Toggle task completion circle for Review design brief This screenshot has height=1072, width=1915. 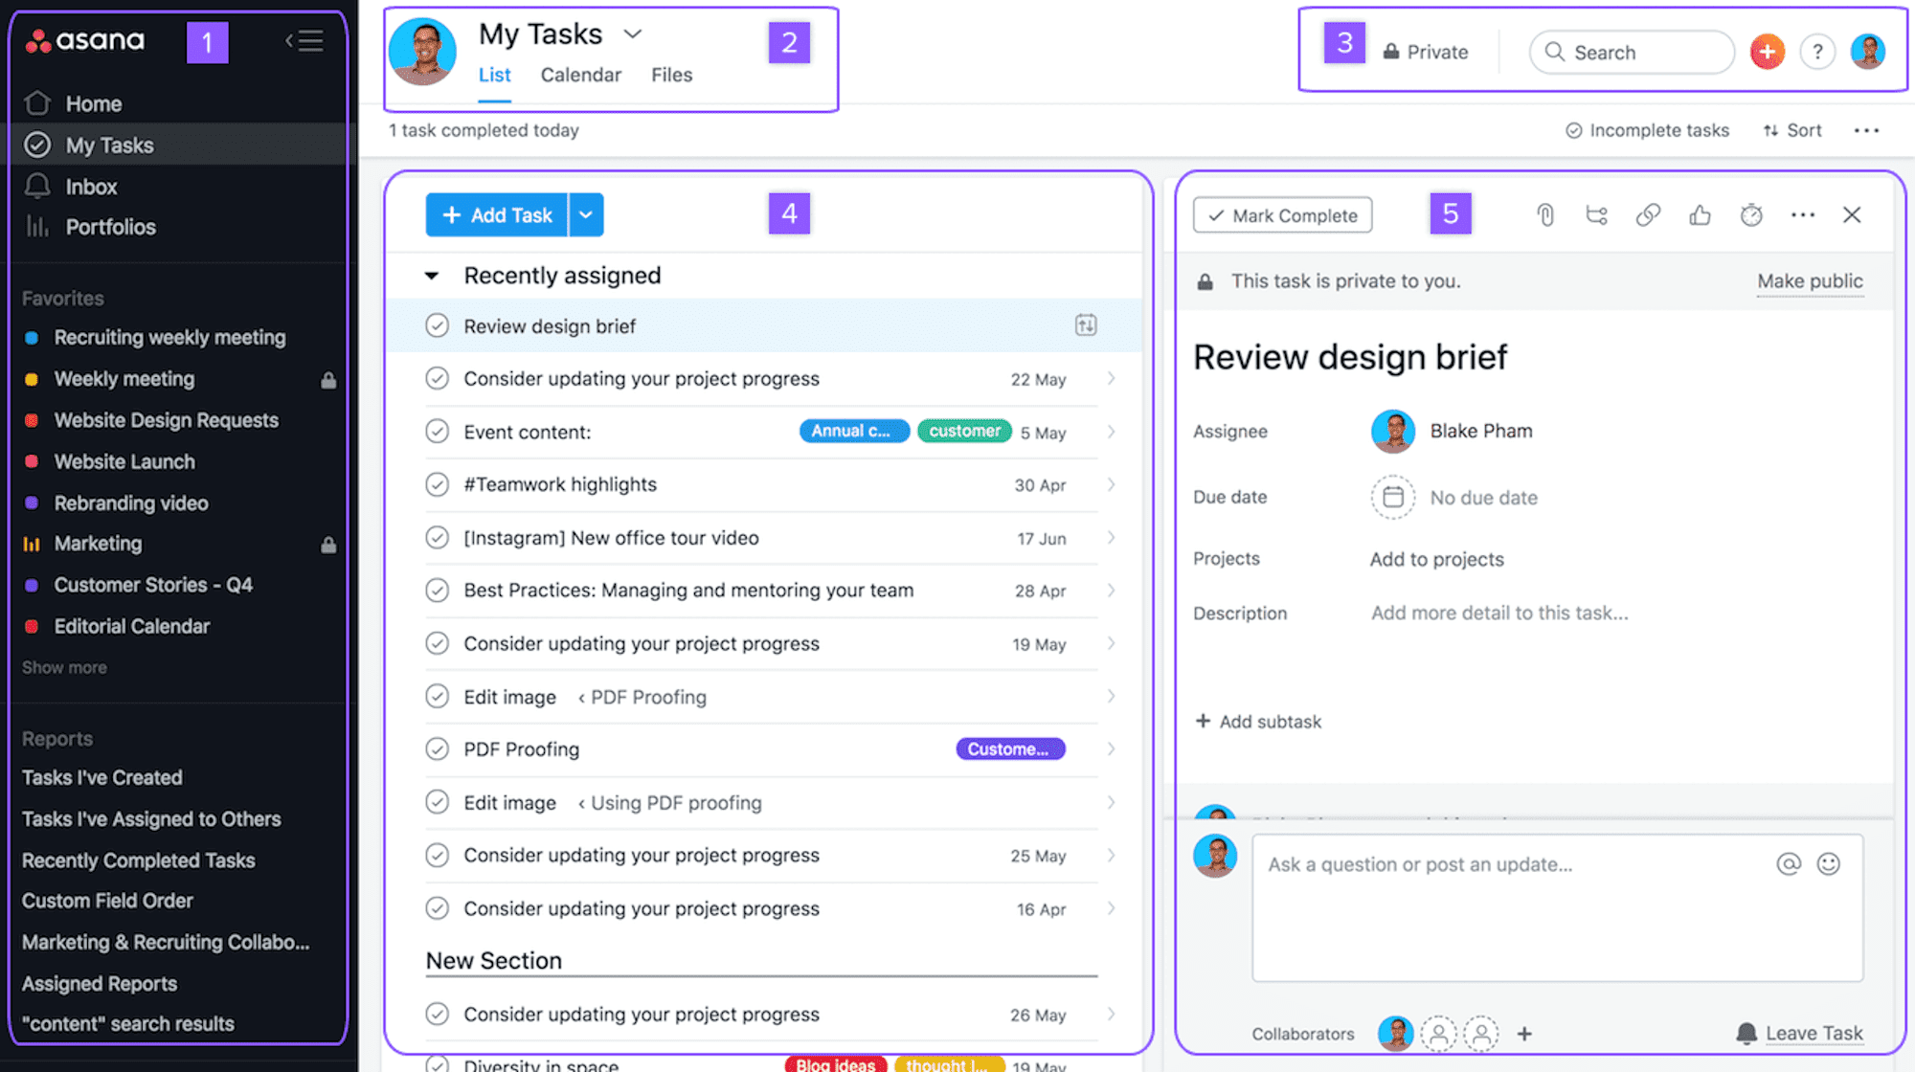click(437, 324)
